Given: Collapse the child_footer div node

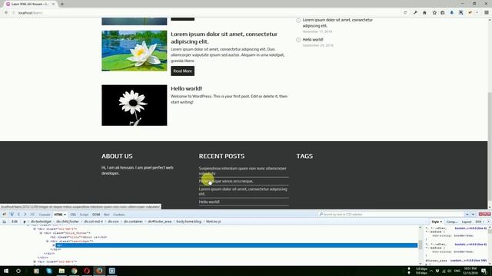Looking at the screenshot, I should [x=41, y=233].
